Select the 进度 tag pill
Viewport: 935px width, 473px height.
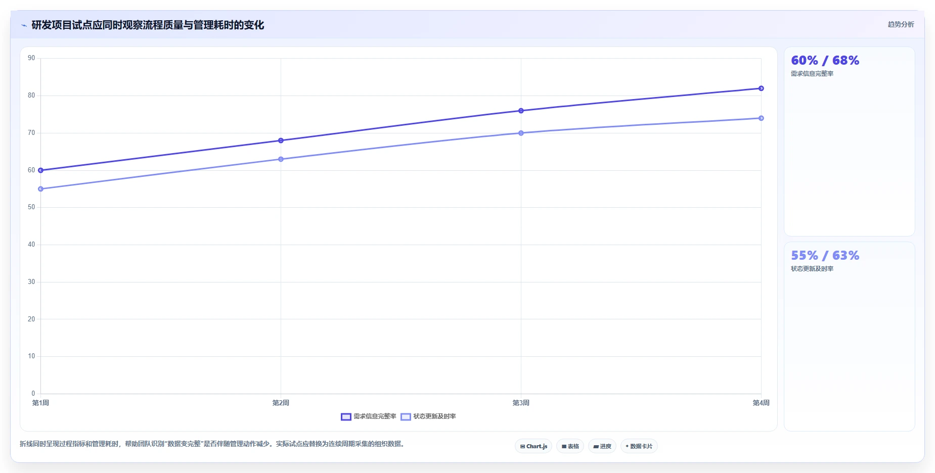point(602,446)
